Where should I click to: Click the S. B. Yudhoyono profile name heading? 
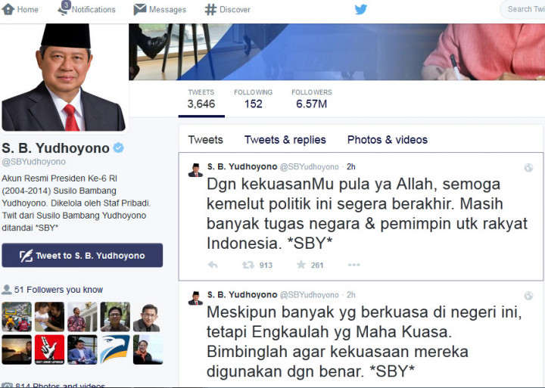pos(55,148)
